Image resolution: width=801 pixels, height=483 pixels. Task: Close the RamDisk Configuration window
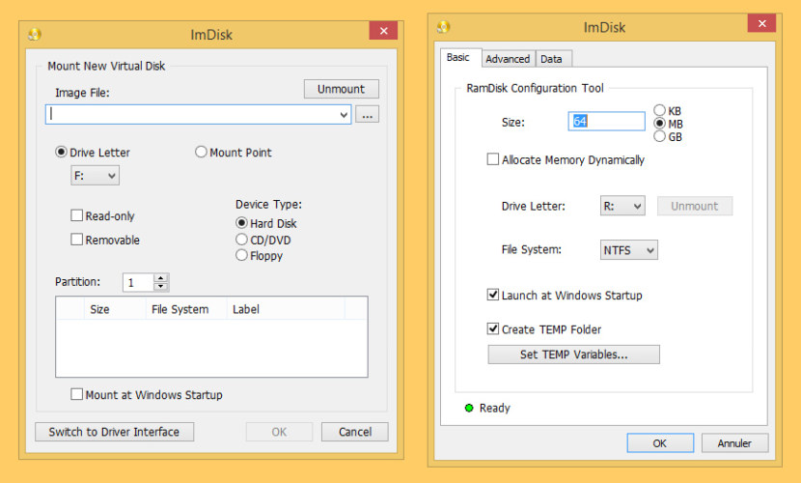pyautogui.click(x=761, y=25)
